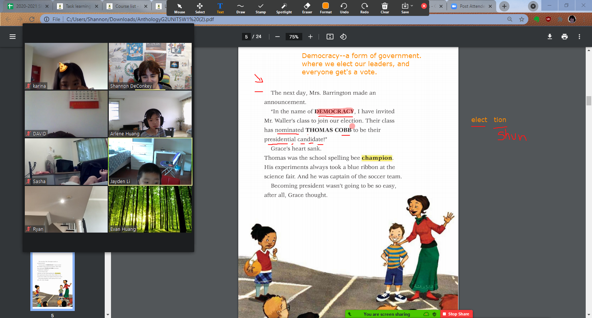Close the annotation toolbar
Screen dimensions: 592x318
pos(424,6)
